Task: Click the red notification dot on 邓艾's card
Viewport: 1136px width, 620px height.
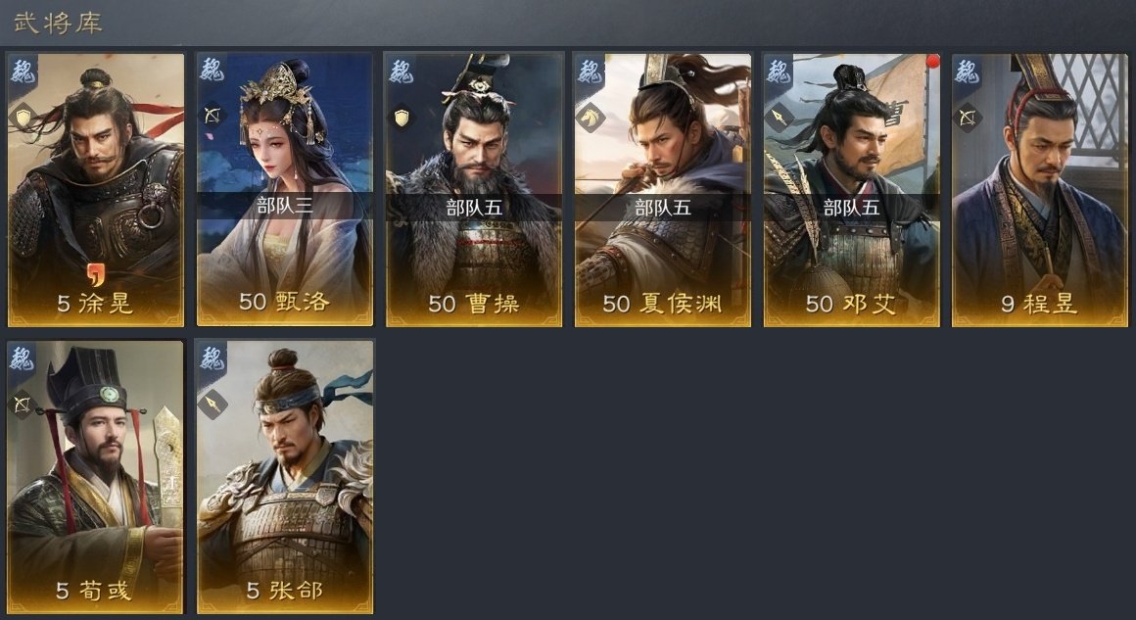Action: tap(933, 62)
